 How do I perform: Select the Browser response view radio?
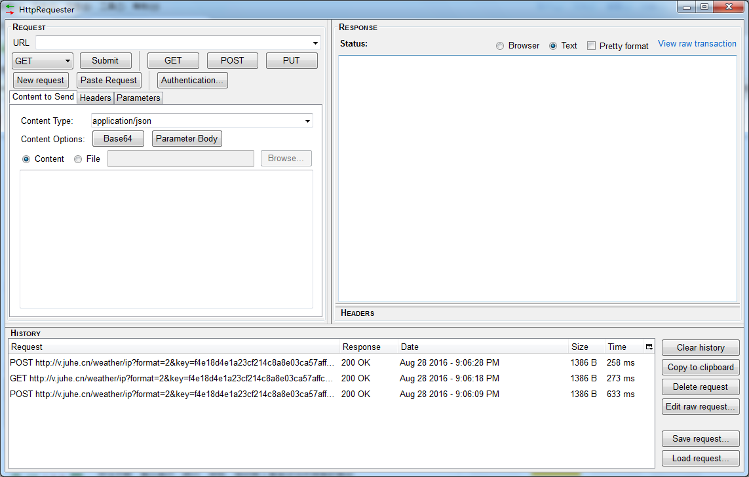point(499,46)
